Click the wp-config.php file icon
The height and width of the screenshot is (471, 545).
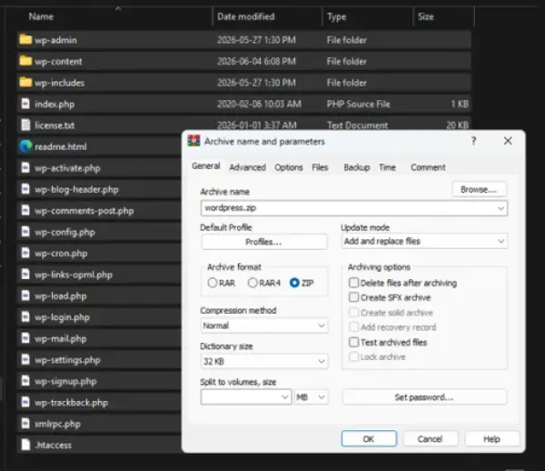click(25, 232)
